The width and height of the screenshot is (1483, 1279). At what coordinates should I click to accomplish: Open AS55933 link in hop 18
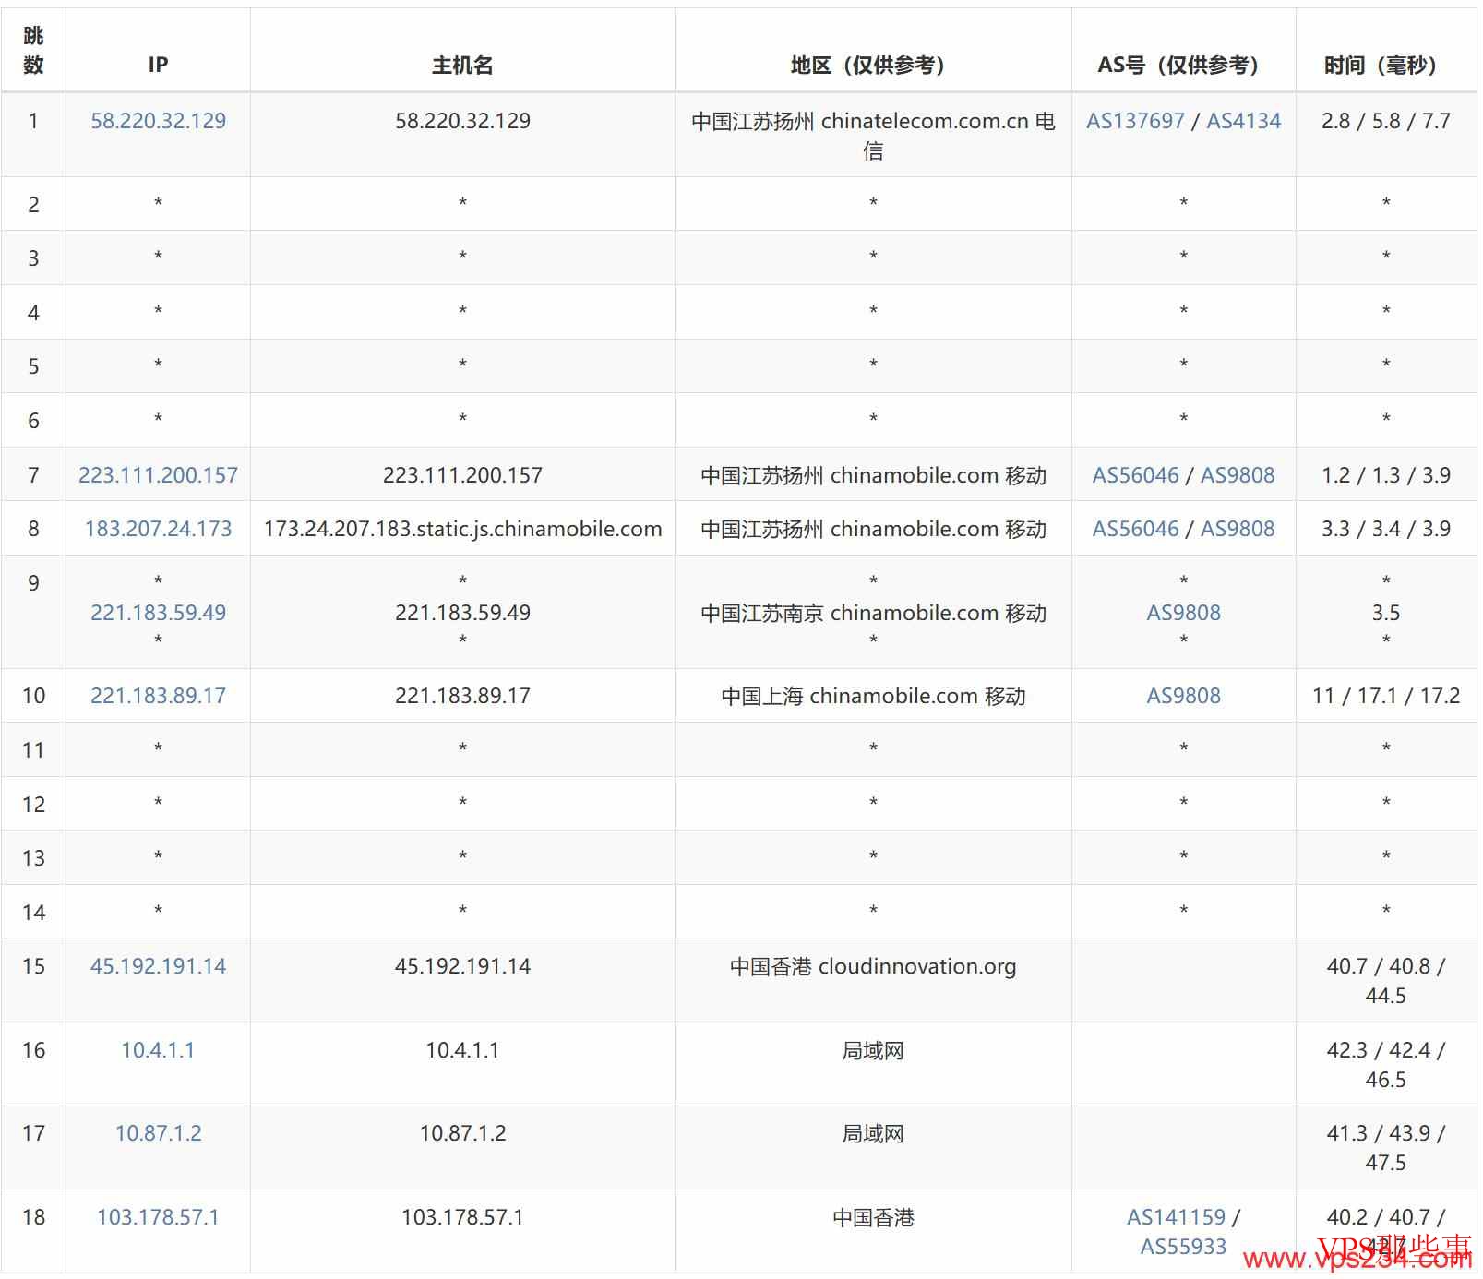[x=1184, y=1247]
